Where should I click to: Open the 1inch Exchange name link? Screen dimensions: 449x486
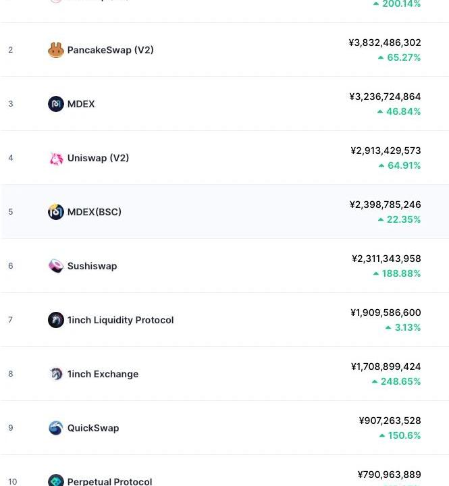tap(103, 374)
